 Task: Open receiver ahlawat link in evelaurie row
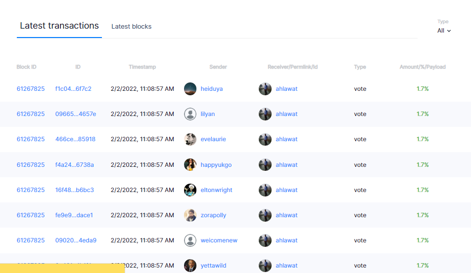[286, 139]
